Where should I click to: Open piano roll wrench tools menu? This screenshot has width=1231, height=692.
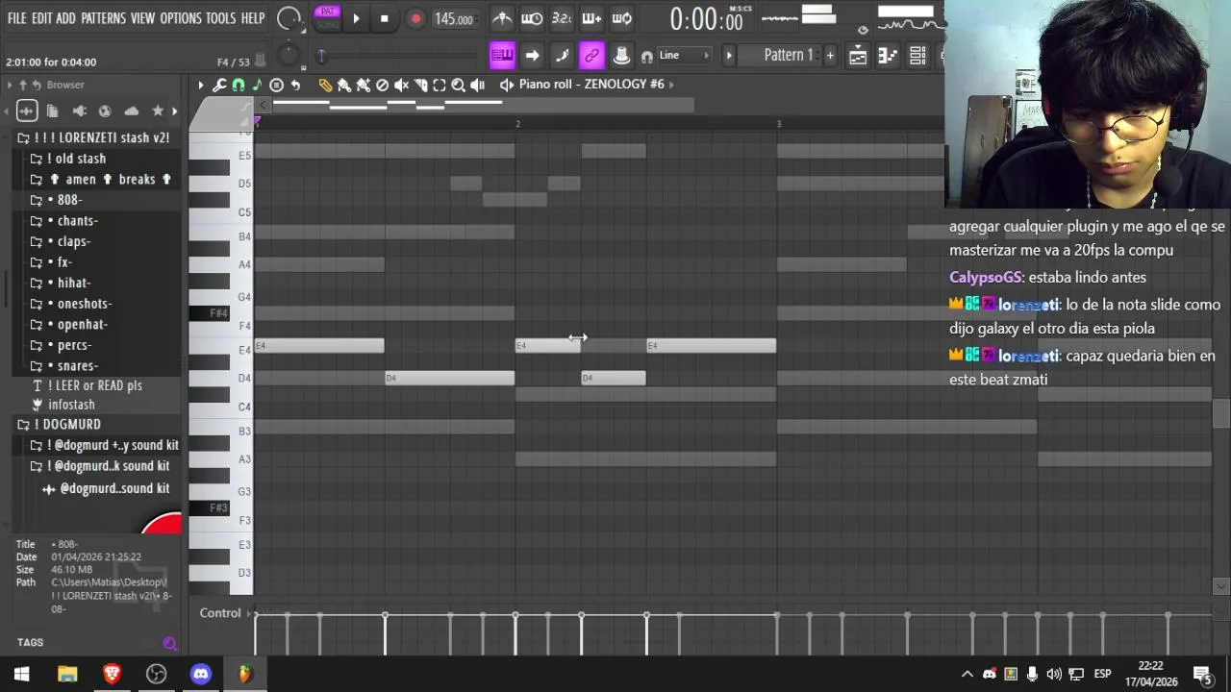(219, 85)
